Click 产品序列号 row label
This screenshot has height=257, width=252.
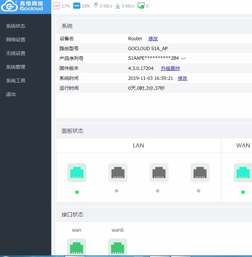71,58
